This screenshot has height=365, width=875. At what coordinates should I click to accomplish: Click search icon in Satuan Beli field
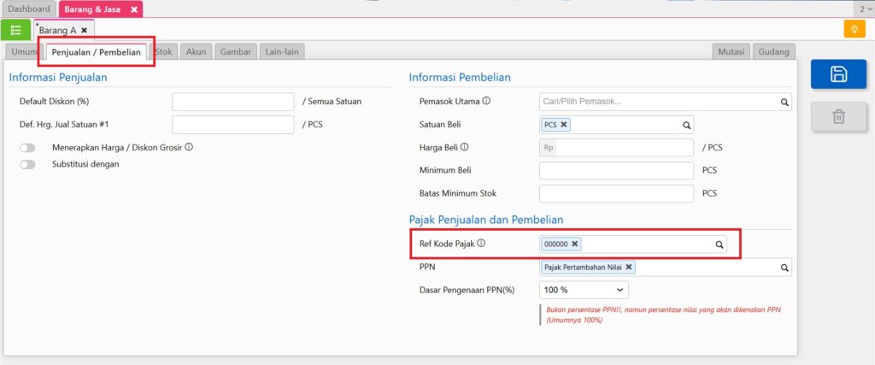(686, 125)
